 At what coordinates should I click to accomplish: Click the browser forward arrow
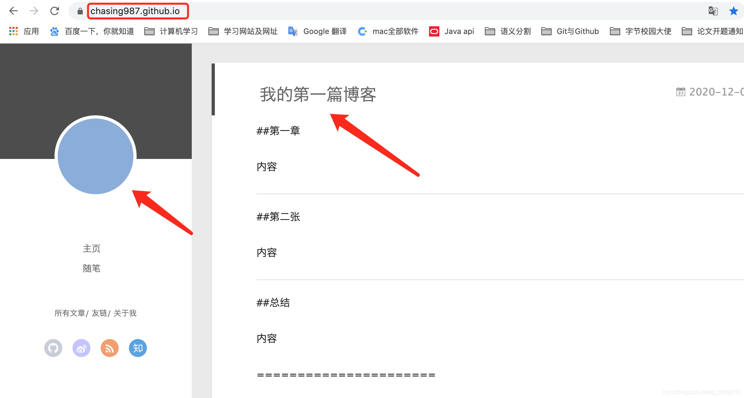pos(34,11)
